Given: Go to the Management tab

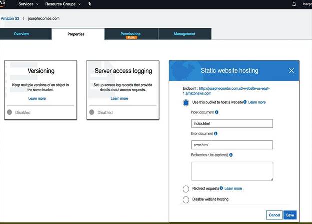Looking at the screenshot, I should point(185,34).
